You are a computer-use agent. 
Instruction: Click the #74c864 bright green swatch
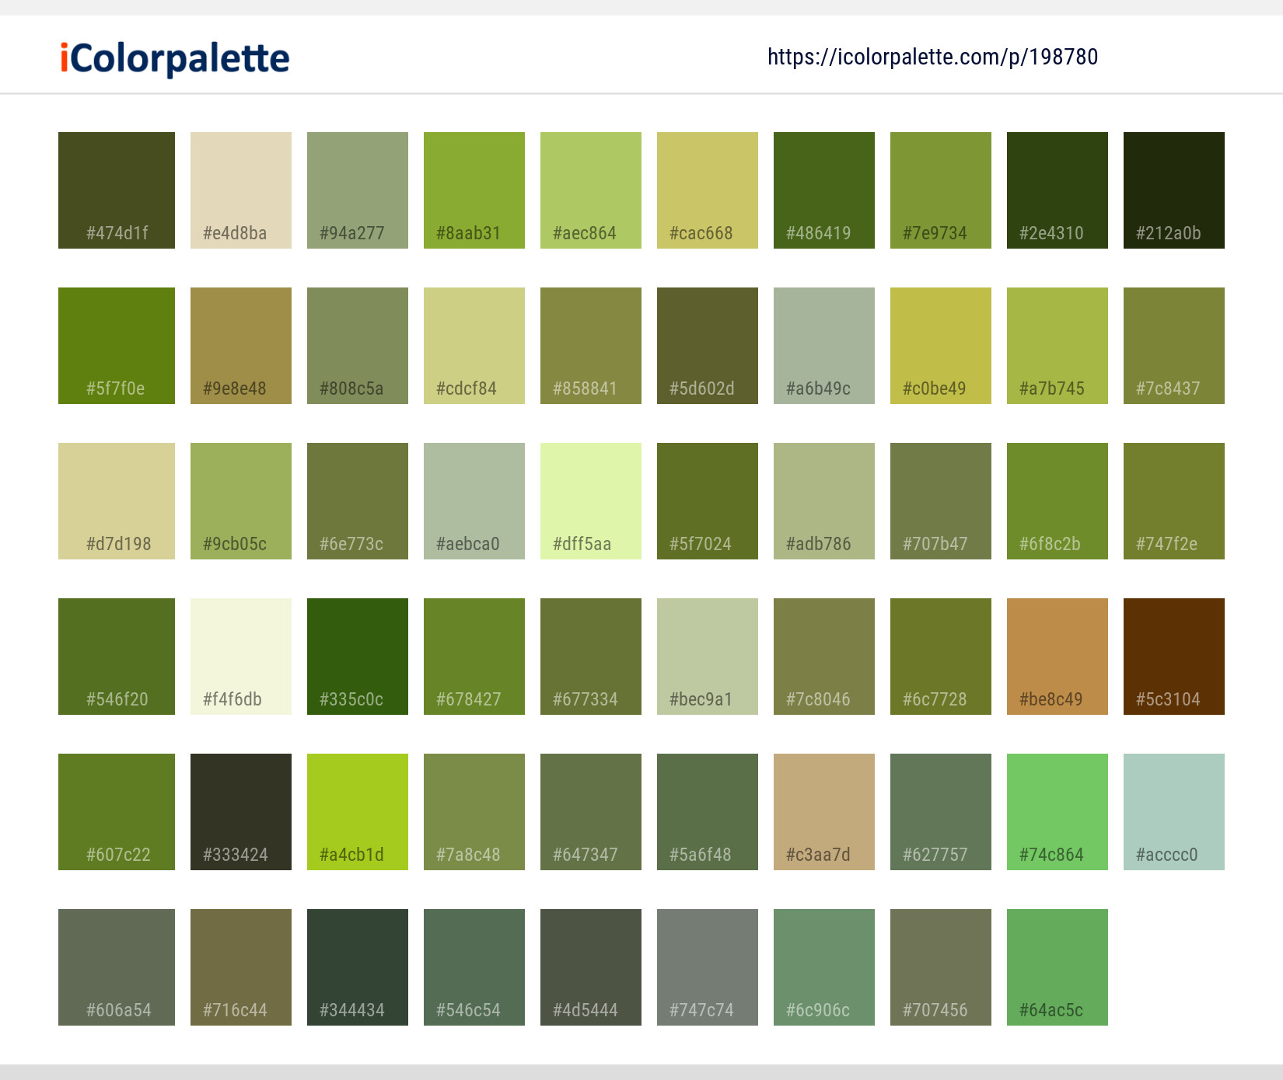tap(1058, 812)
